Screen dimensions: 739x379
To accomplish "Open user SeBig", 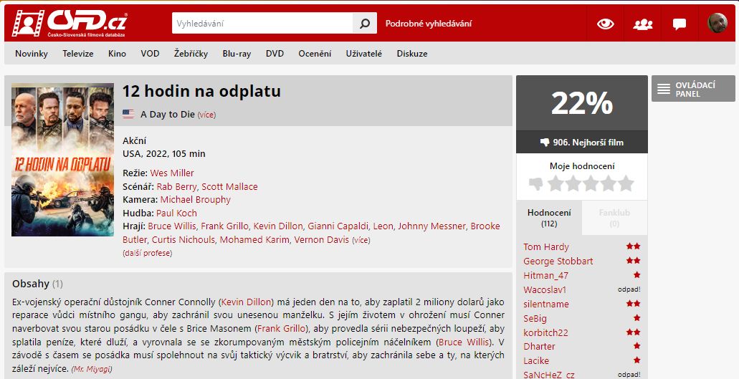I will (535, 318).
